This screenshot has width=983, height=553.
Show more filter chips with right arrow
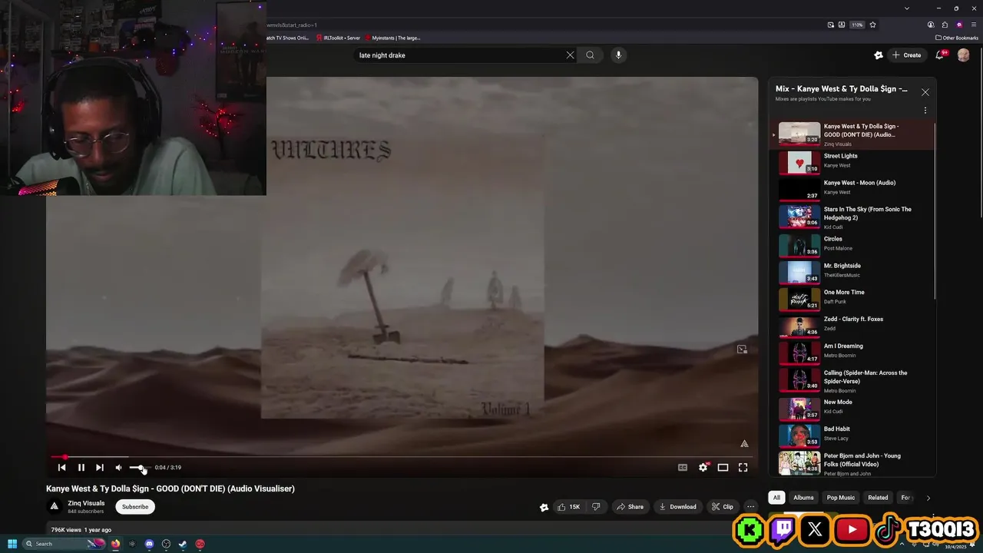coord(928,498)
